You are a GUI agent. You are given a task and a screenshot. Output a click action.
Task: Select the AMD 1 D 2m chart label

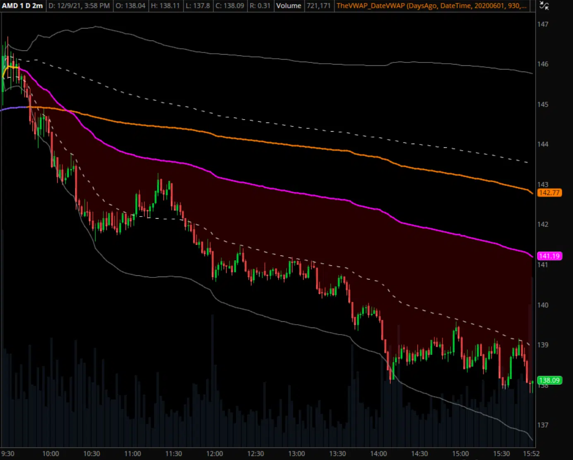point(22,6)
